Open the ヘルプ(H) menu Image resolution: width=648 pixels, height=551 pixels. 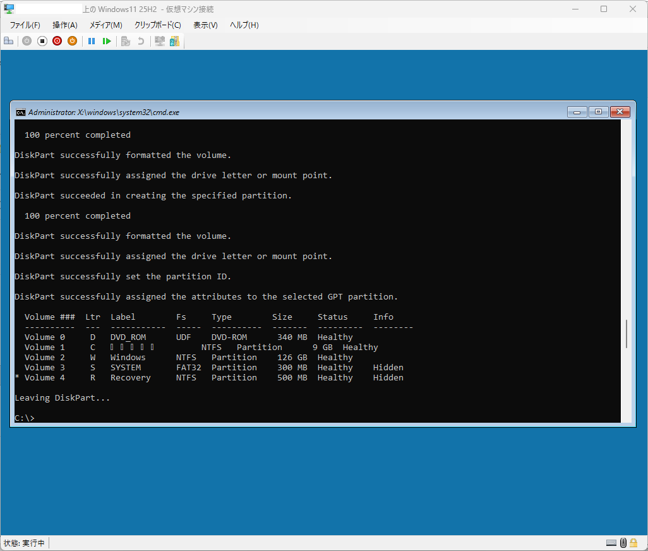point(244,25)
